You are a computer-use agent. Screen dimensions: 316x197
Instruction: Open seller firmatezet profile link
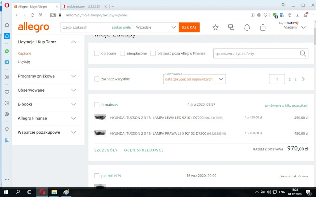109,104
